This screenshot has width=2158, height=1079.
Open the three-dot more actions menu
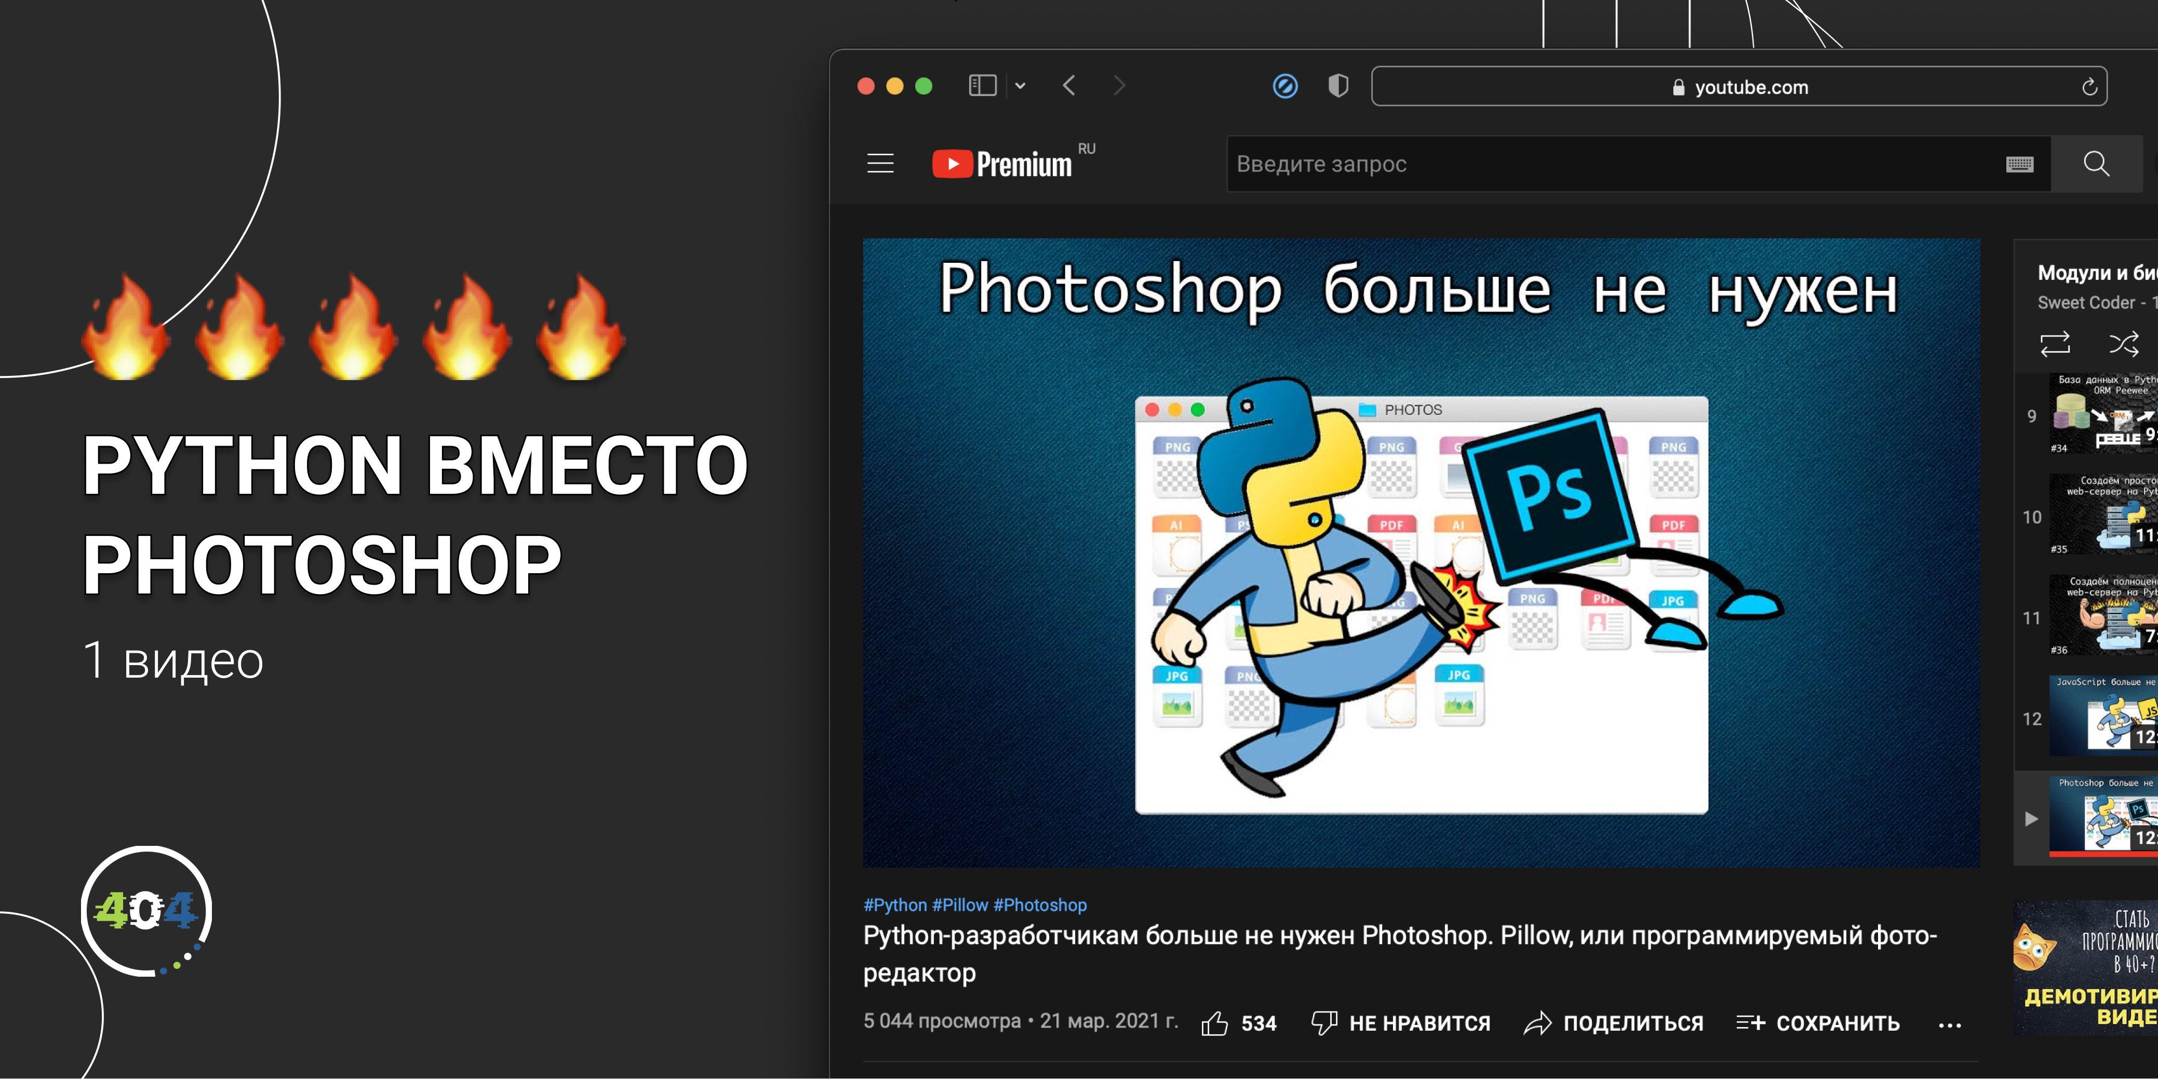1949,1024
